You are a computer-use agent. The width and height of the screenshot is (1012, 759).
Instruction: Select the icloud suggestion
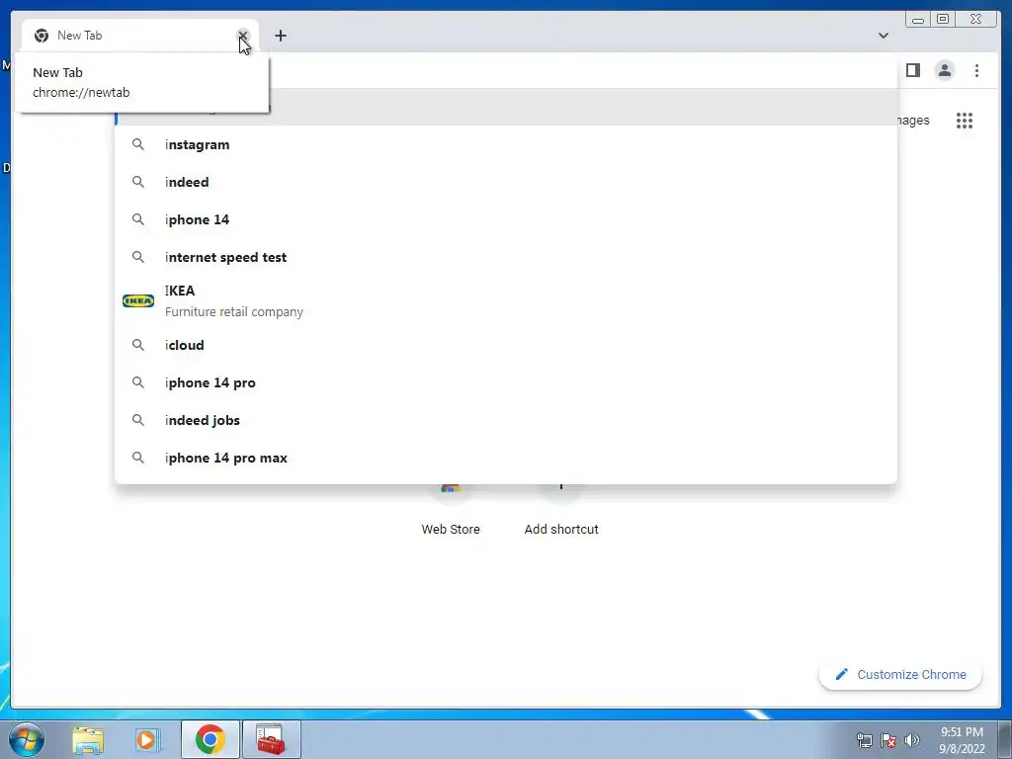pos(505,345)
